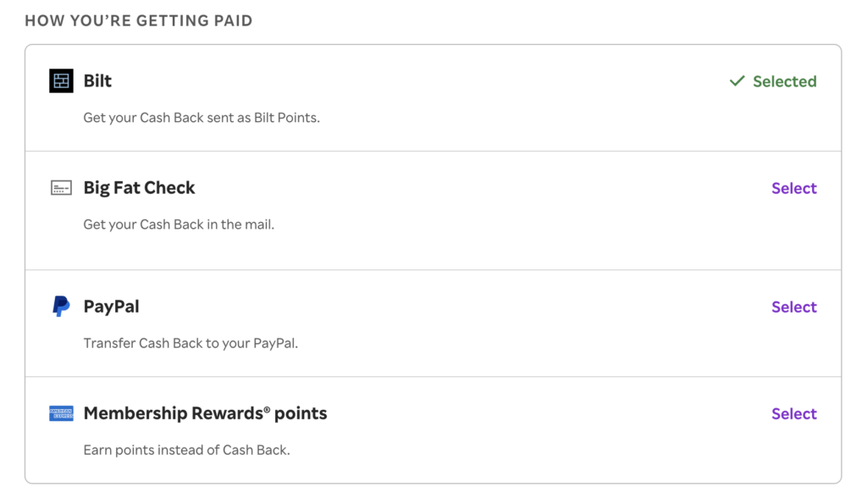Image resolution: width=867 pixels, height=498 pixels.
Task: Click the Big Fat Check card icon
Action: (x=60, y=187)
